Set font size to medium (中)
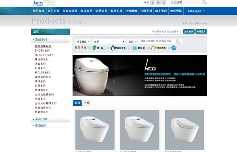 tap(158, 2)
